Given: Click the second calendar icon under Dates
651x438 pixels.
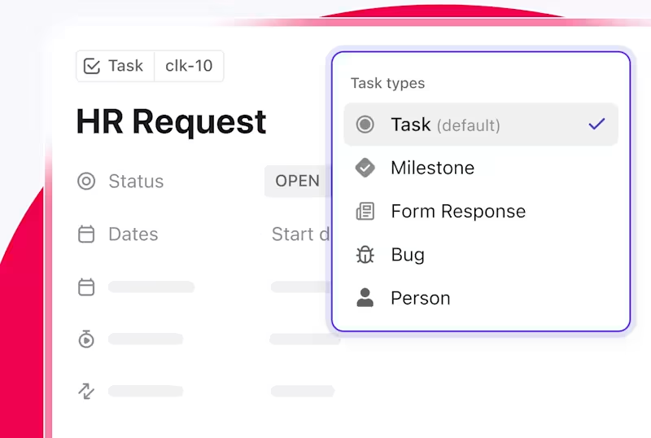Looking at the screenshot, I should point(86,287).
